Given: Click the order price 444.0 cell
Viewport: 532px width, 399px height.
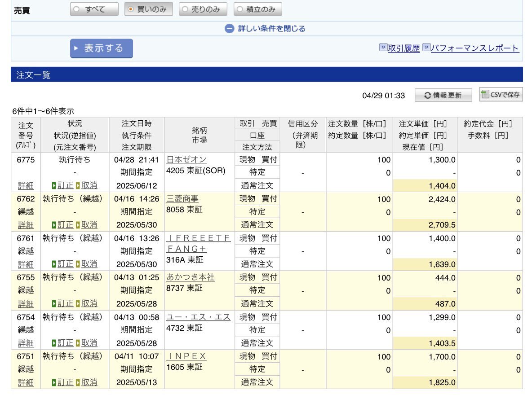Looking at the screenshot, I should coord(445,278).
